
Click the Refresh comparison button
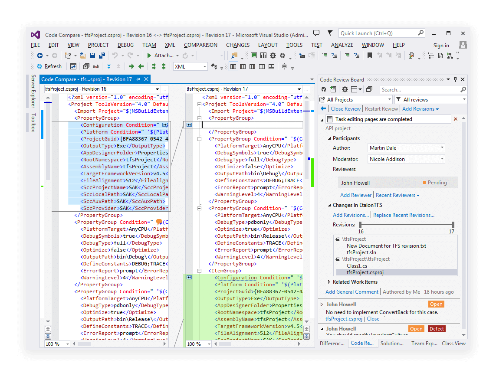(49, 66)
